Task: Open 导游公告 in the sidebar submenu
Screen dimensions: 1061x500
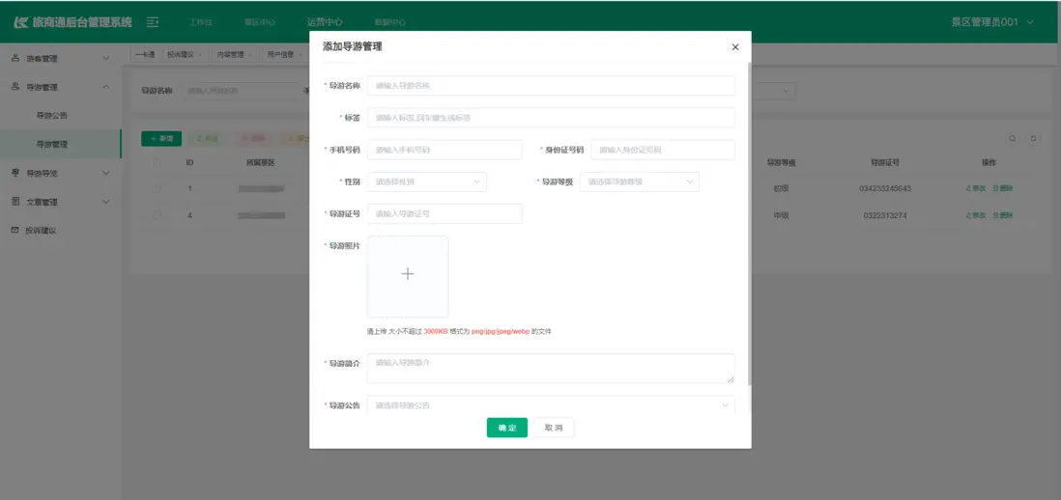Action: (x=52, y=116)
